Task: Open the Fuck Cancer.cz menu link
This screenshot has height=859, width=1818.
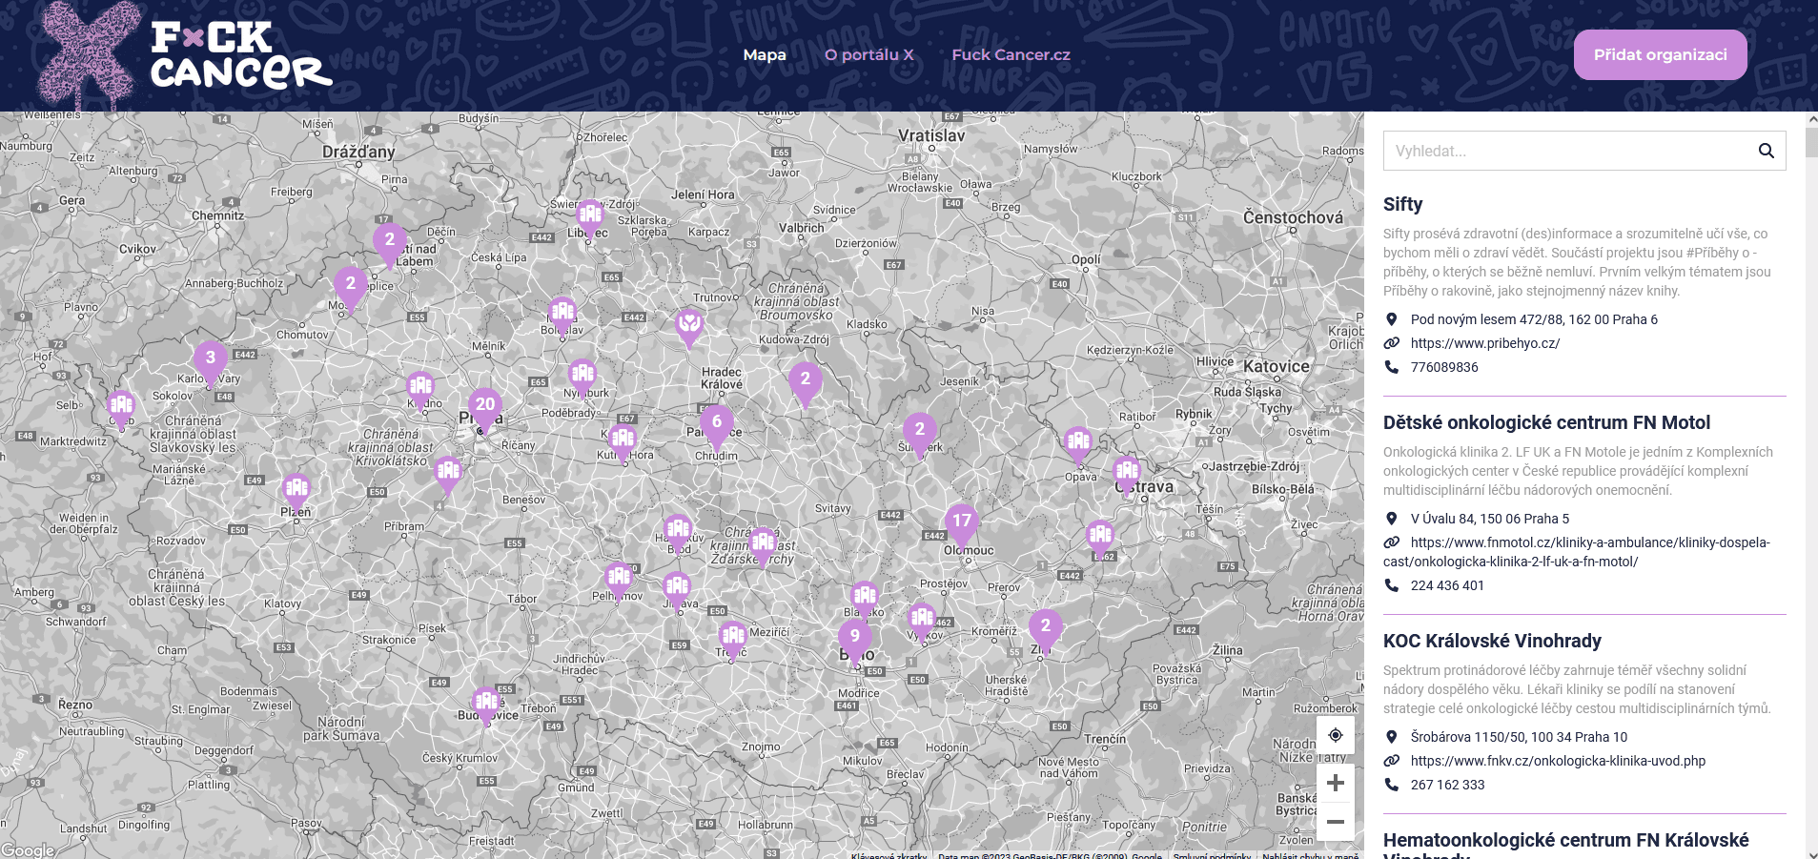Action: click(x=1011, y=54)
